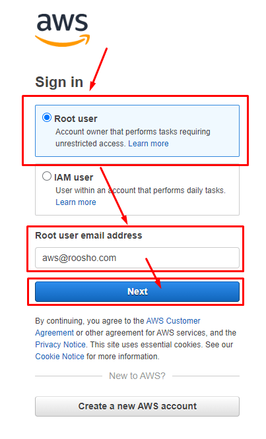Click the Root user email address label
Viewport: 266px width, 439px height.
[x=88, y=235]
